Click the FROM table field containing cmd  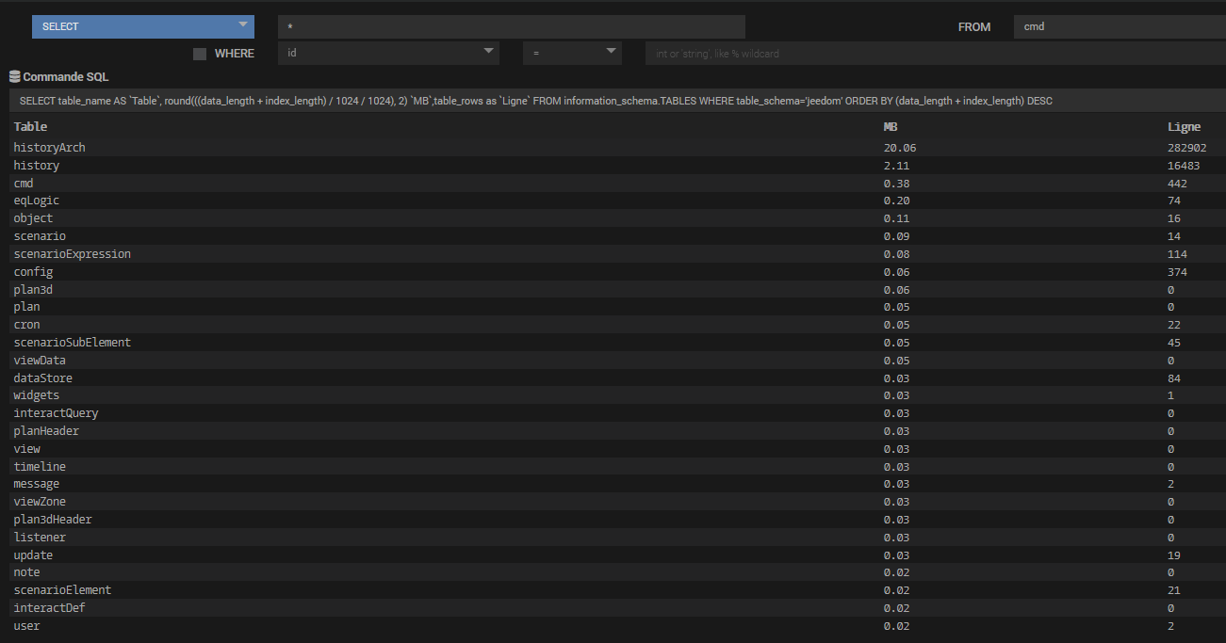(x=1119, y=26)
